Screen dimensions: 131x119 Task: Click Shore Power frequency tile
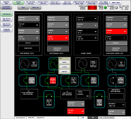click(x=87, y=19)
